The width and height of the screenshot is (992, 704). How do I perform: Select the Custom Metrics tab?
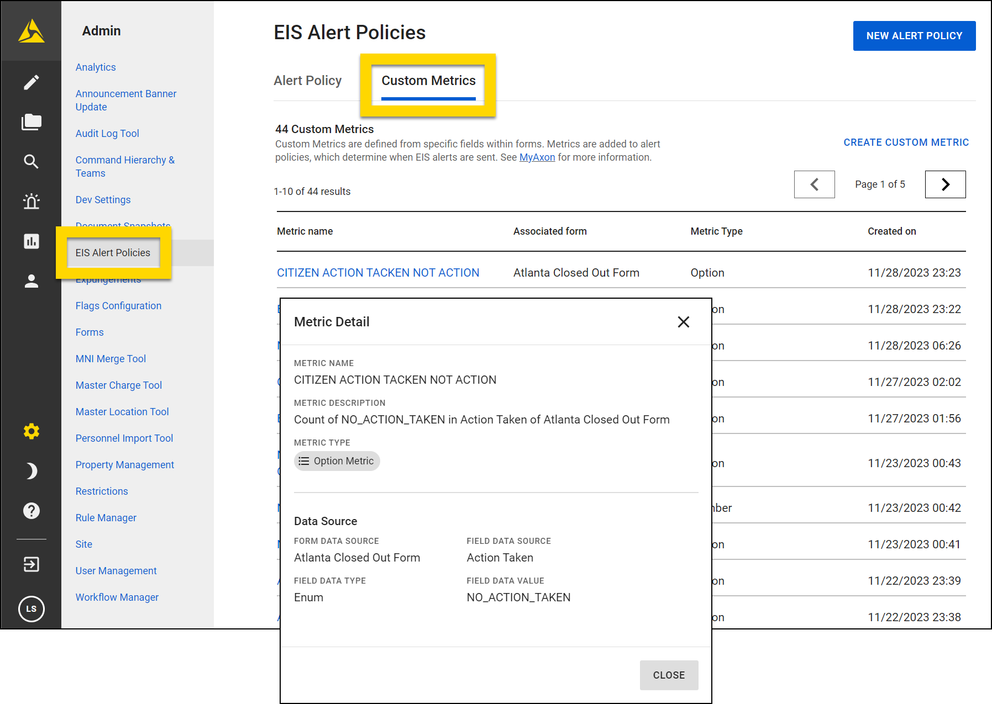click(428, 81)
